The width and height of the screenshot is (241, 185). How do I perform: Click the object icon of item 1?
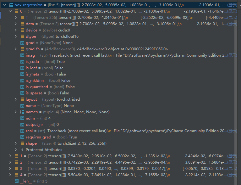tap(17, 156)
